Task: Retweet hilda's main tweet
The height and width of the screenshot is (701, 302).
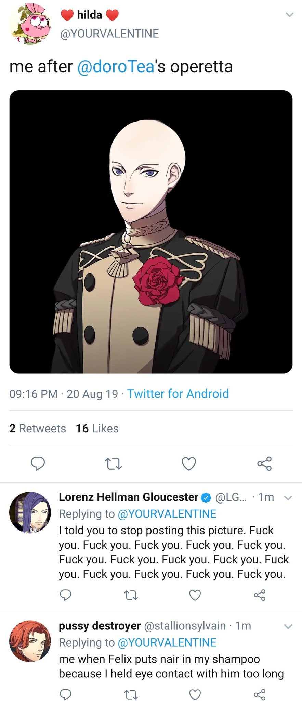Action: click(113, 464)
